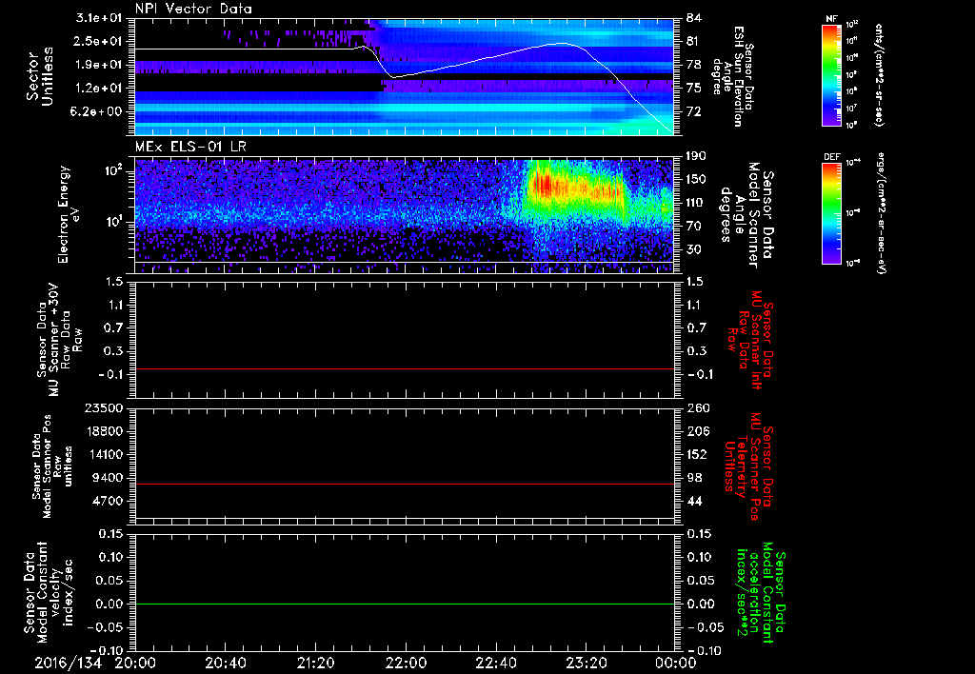Click the 260 tick on telemetry axis
975x674 pixels.
pyautogui.click(x=697, y=407)
